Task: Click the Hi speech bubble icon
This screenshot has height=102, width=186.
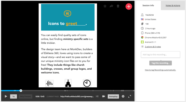Action: pos(68,14)
